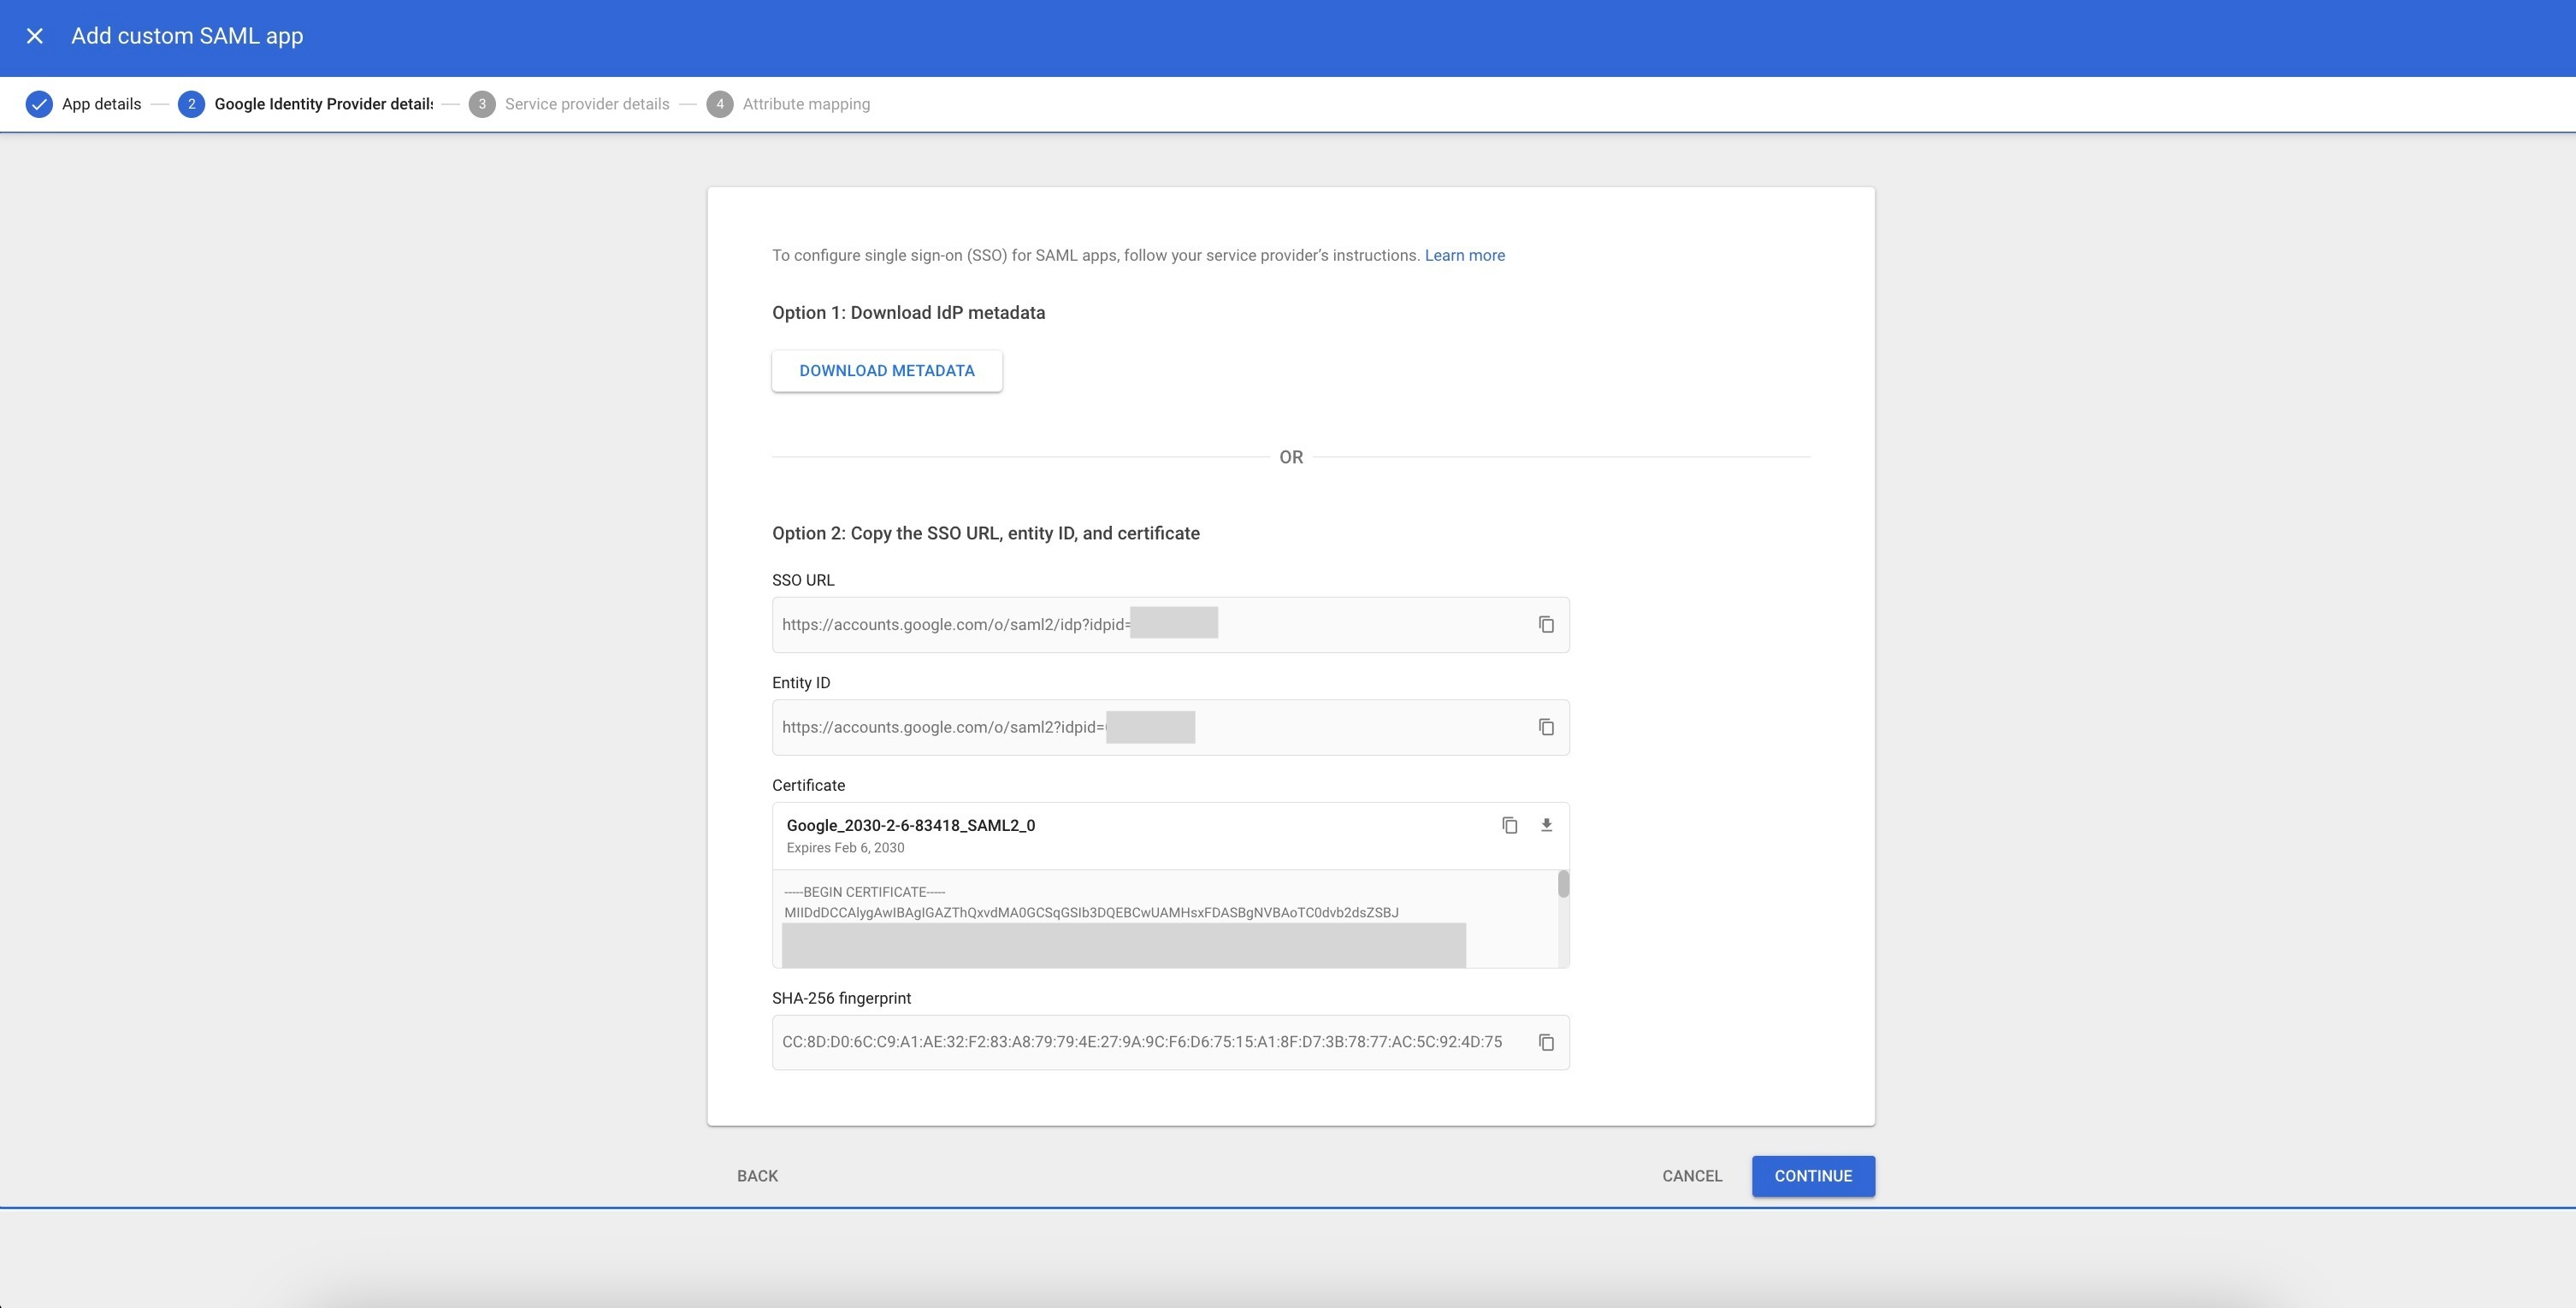Return to the App details step

(101, 104)
